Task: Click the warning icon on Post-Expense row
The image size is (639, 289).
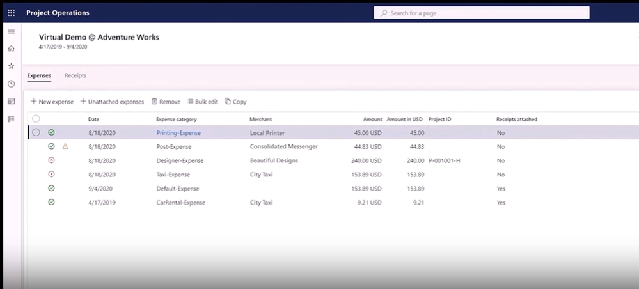Action: [65, 146]
